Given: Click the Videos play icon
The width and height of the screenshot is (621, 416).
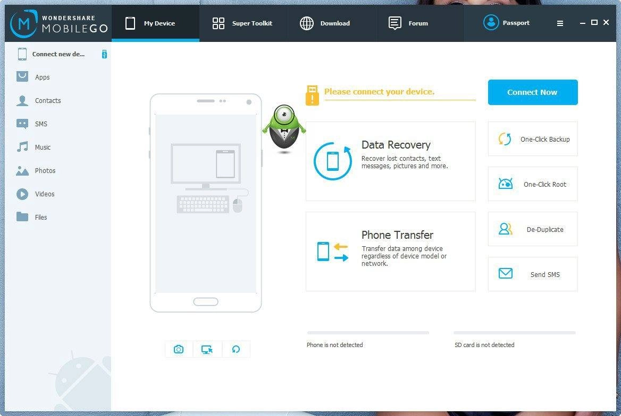Looking at the screenshot, I should [22, 194].
